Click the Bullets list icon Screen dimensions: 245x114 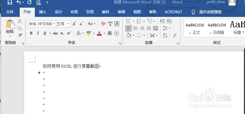pyautogui.click(x=129, y=21)
